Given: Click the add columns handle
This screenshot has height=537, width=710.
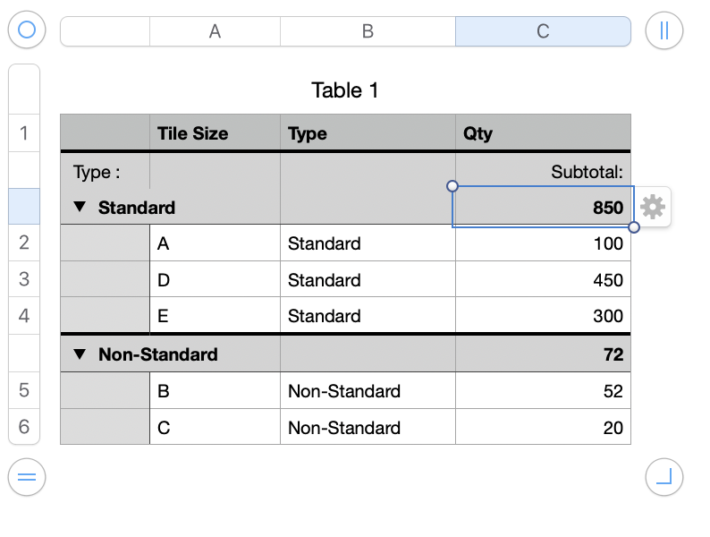Looking at the screenshot, I should point(664,30).
